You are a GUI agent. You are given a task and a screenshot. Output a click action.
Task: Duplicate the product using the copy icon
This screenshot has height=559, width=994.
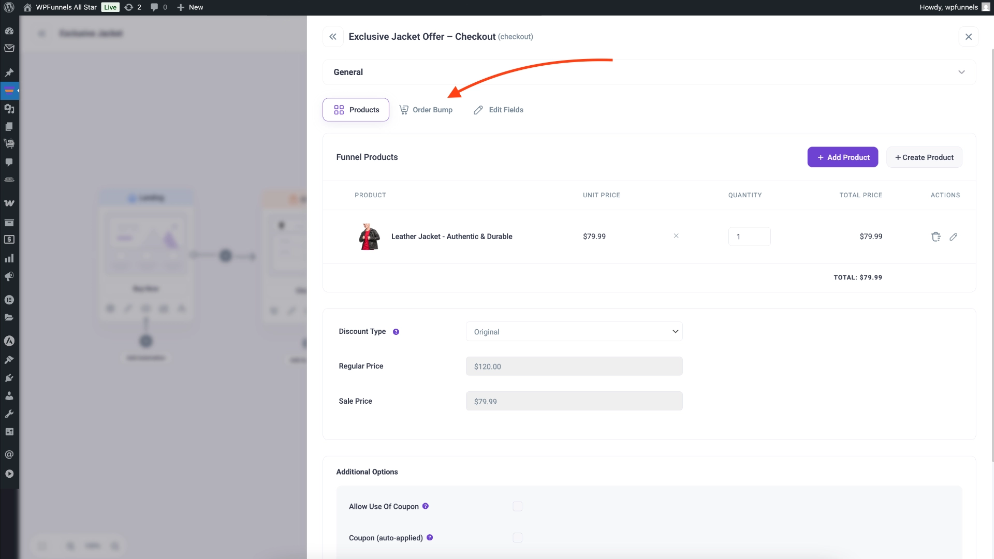click(935, 237)
